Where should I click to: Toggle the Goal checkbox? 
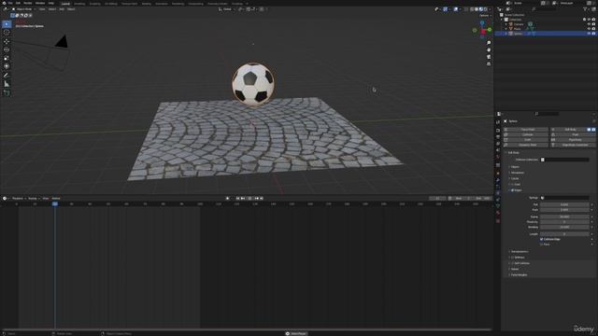(x=513, y=185)
